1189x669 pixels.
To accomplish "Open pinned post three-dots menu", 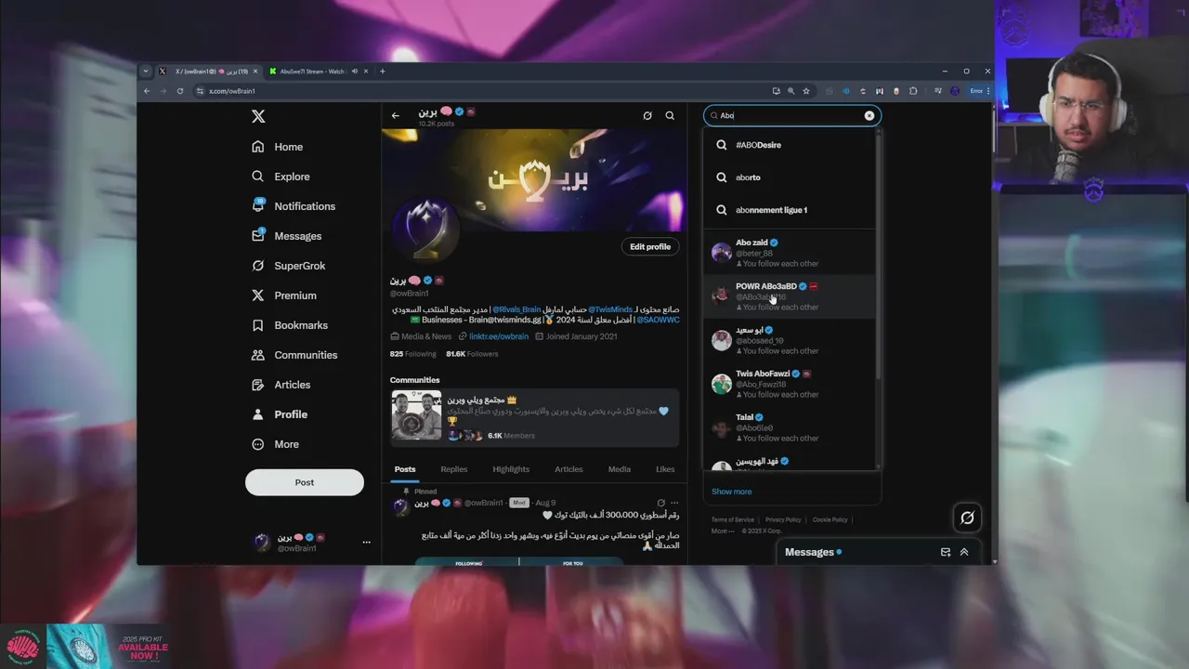I will point(675,503).
